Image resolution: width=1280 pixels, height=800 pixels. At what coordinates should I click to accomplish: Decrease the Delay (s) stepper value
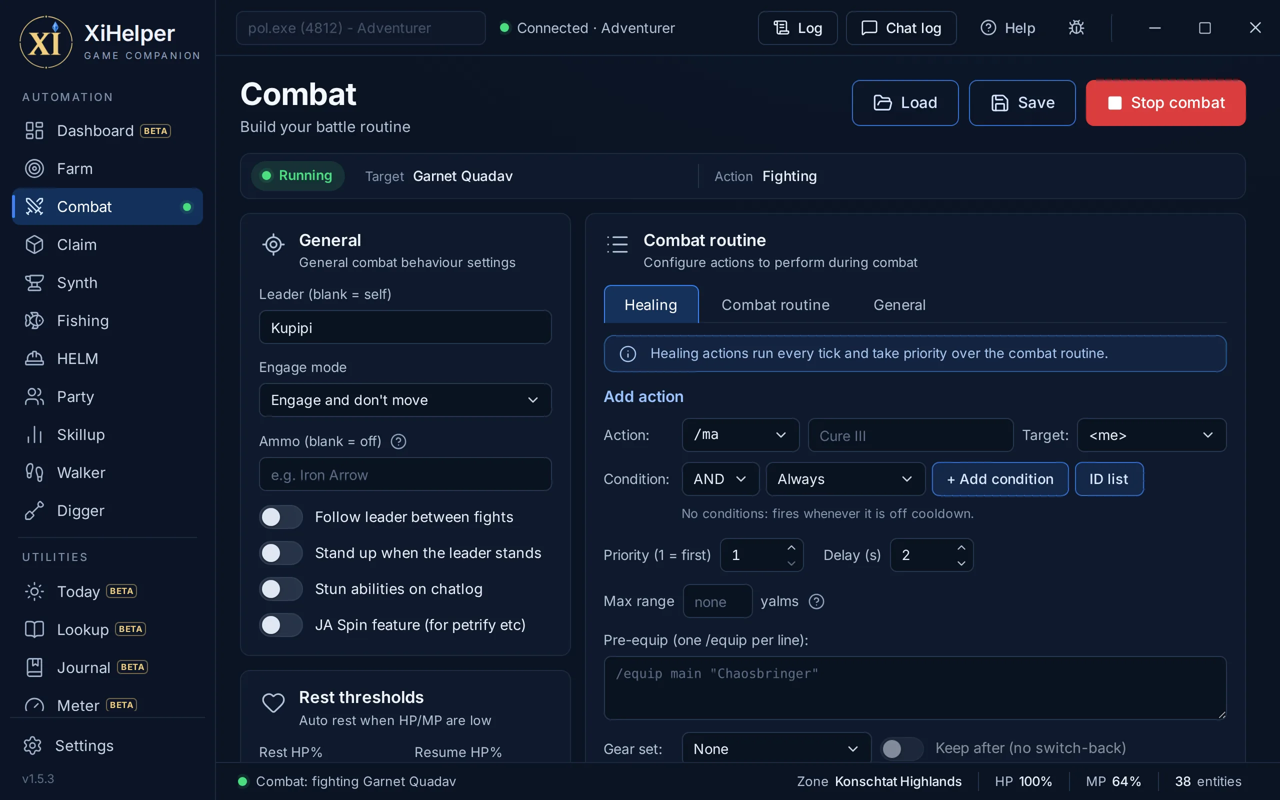(x=961, y=563)
